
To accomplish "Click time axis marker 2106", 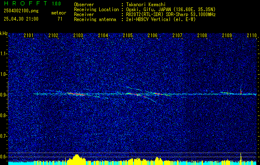I will pos(153,35).
